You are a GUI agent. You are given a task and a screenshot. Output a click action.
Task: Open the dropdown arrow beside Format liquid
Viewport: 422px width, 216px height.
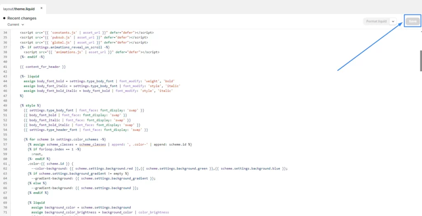click(x=393, y=21)
